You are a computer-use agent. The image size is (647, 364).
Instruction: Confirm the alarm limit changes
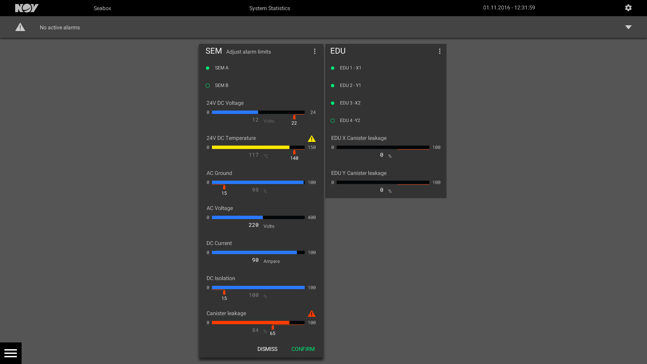click(303, 349)
